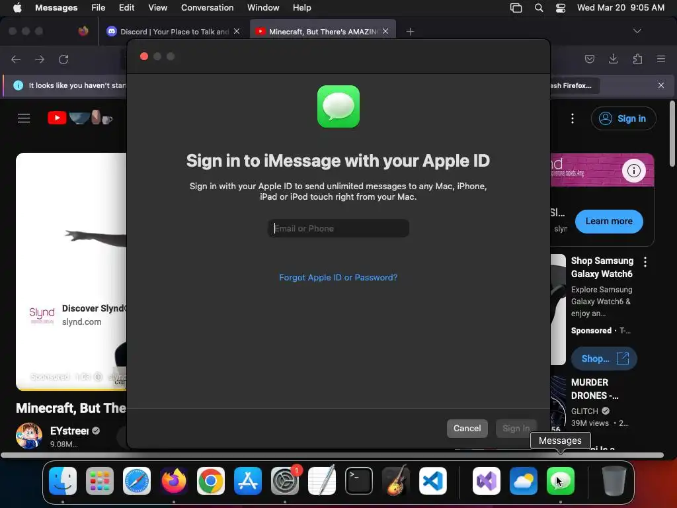Click Firefox back arrow button
677x508 pixels.
coord(16,59)
